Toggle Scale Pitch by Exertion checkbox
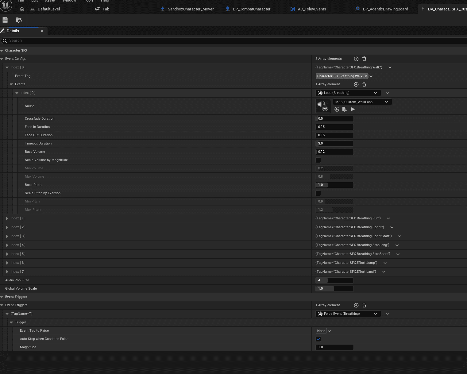 318,193
